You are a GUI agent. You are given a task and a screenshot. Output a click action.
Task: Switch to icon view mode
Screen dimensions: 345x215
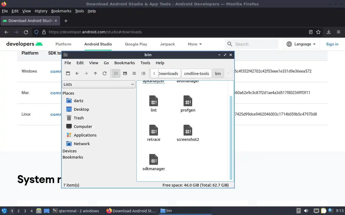(116, 73)
